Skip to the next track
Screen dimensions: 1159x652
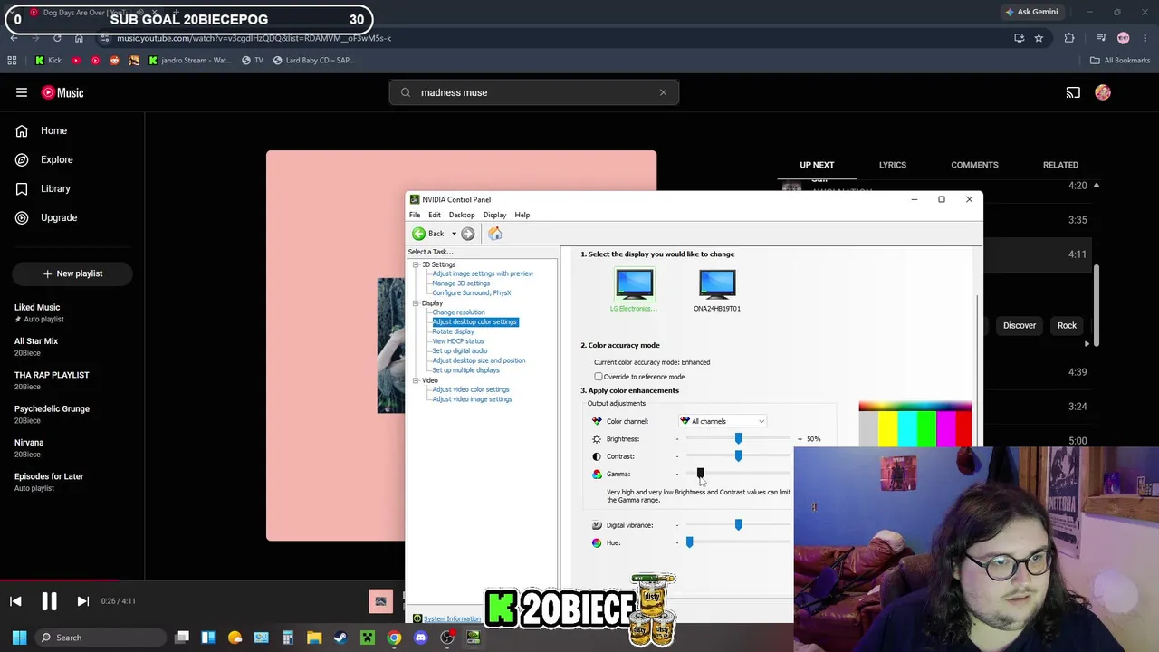pos(82,601)
